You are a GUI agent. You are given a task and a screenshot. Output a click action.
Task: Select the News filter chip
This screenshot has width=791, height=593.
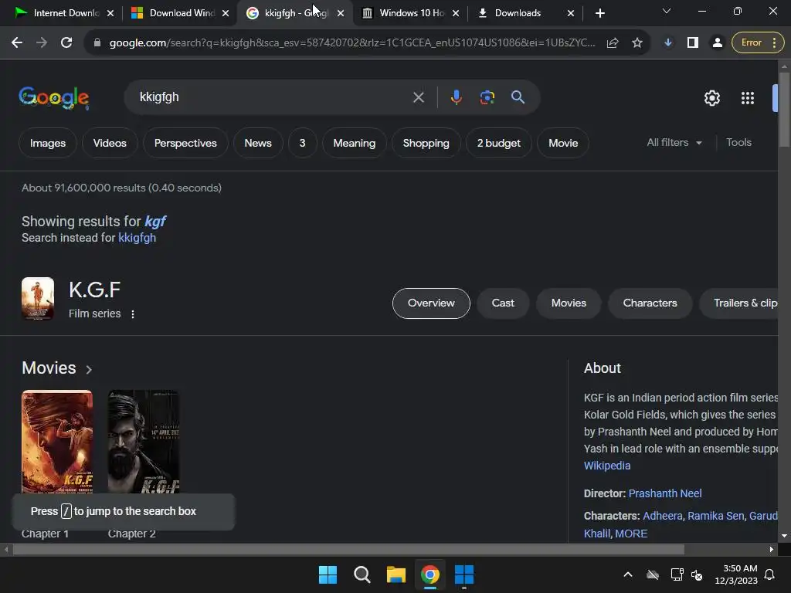pos(258,143)
